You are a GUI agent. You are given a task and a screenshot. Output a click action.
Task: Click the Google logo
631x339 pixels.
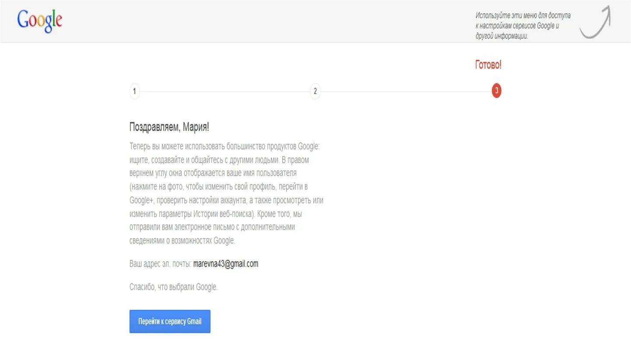pos(39,21)
